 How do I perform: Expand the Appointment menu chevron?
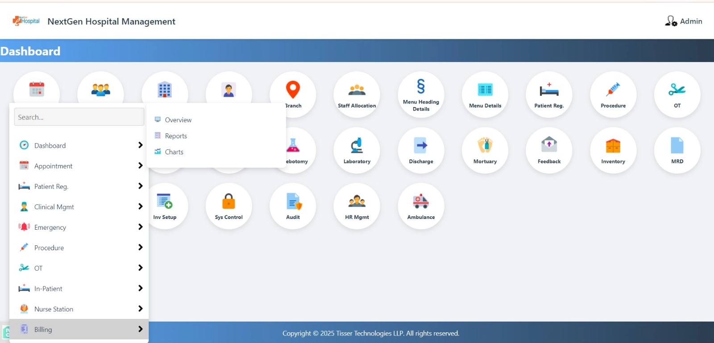pyautogui.click(x=140, y=165)
